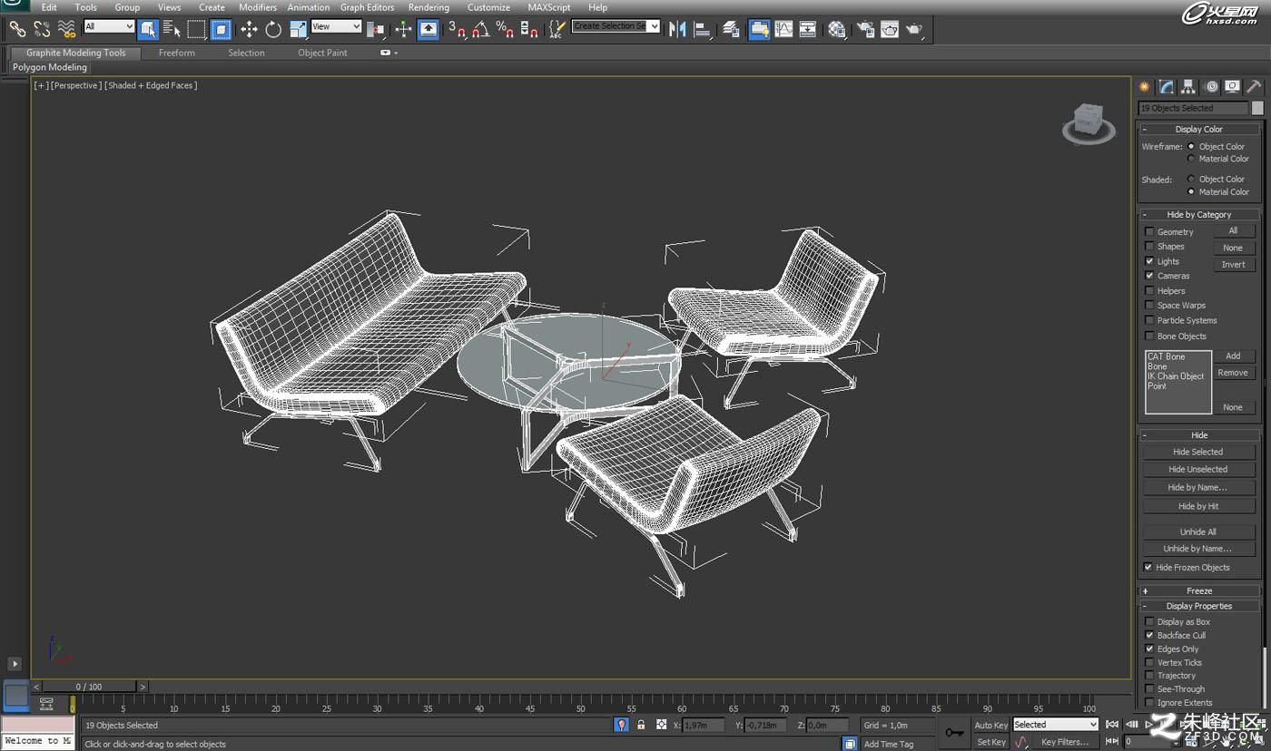This screenshot has width=1271, height=751.
Task: Open the Mirror tool in toolbar
Action: pos(677,30)
